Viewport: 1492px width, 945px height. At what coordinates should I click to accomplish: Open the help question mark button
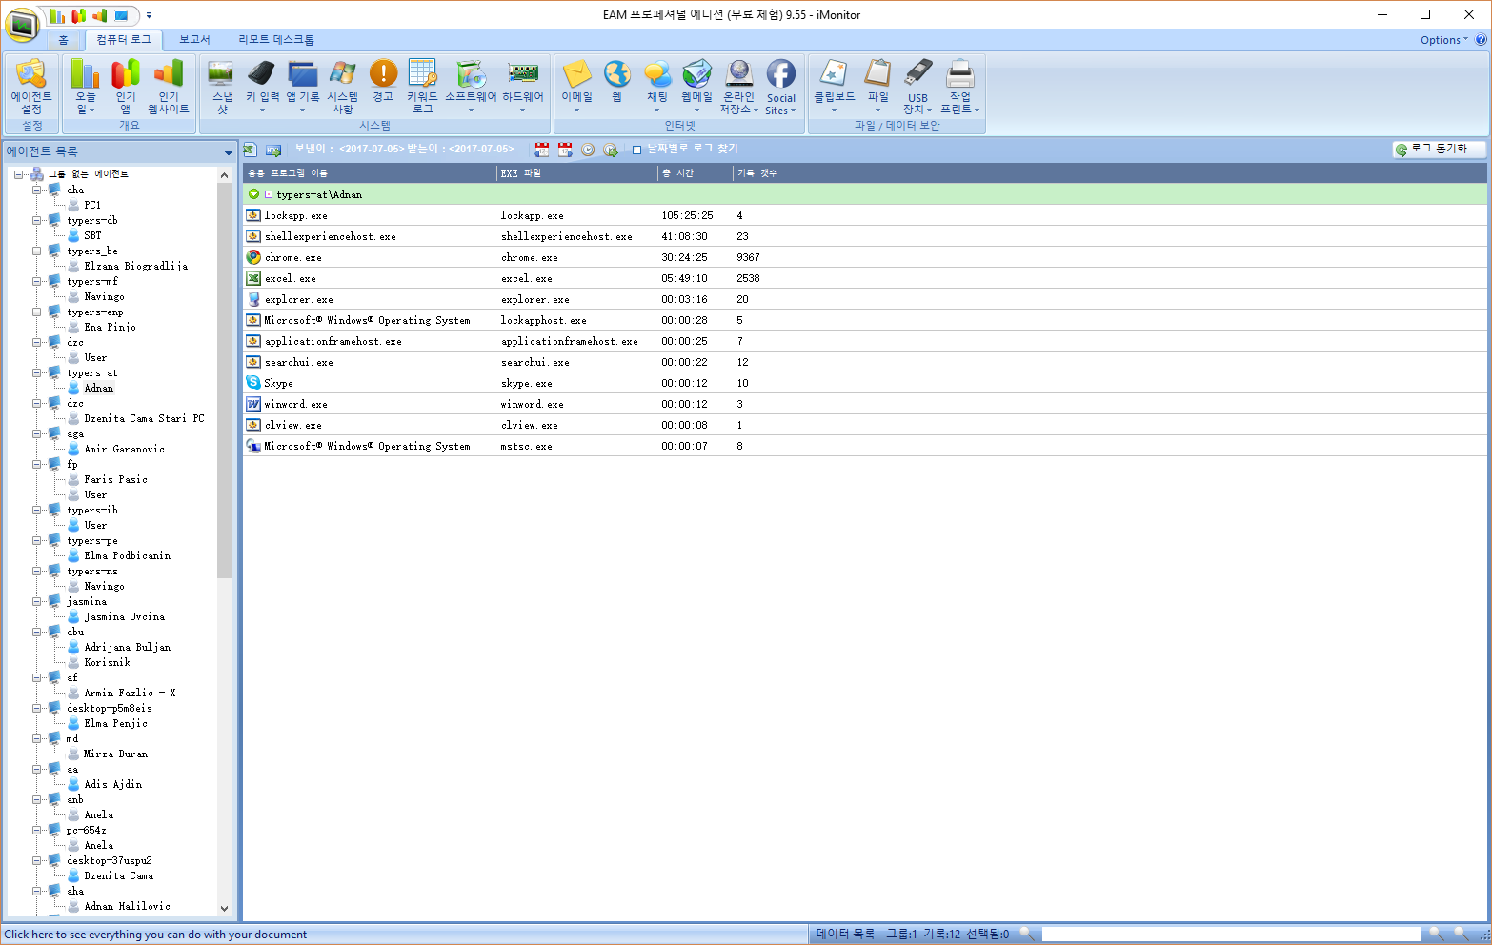click(1481, 40)
